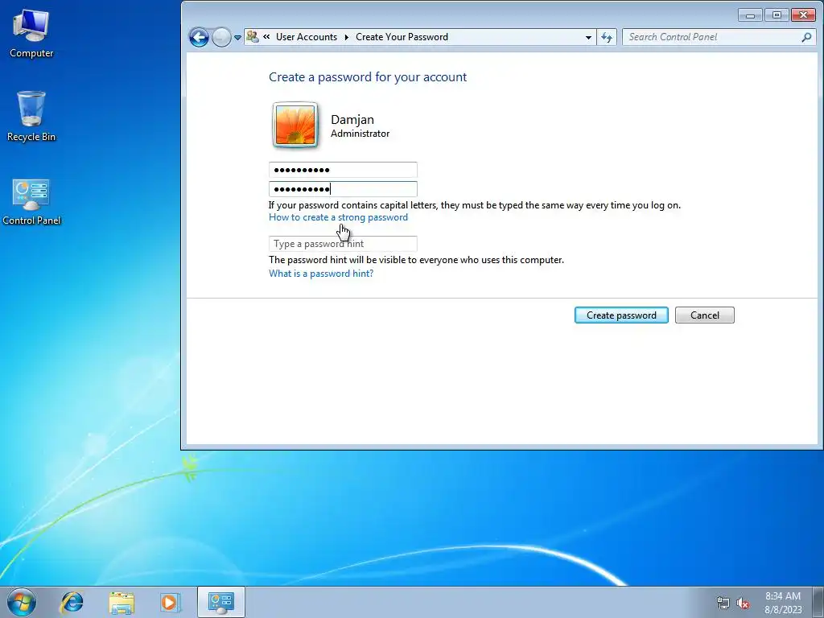This screenshot has height=618, width=824.
Task: Click the Refresh button in address bar
Action: tap(607, 37)
